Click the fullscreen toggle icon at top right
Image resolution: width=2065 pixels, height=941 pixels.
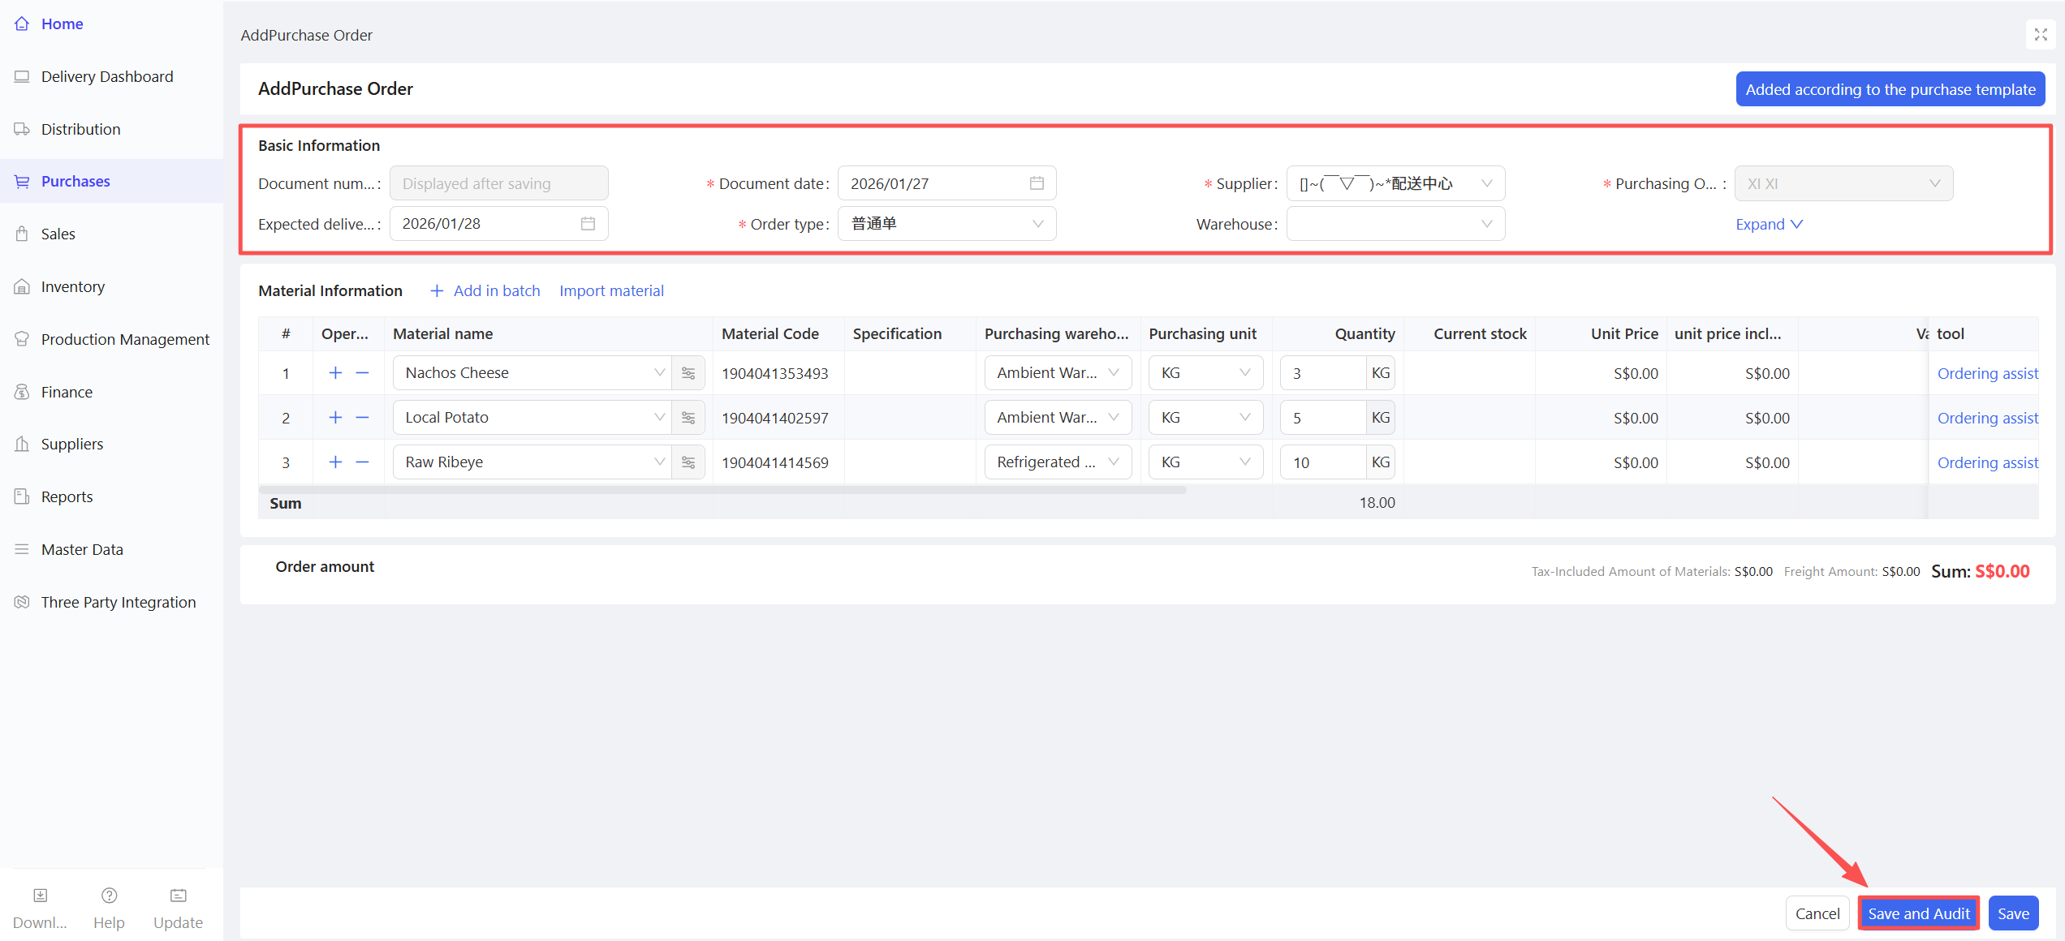coord(2040,35)
